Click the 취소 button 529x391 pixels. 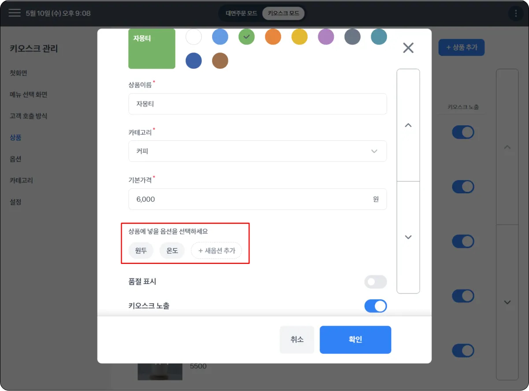click(x=297, y=339)
